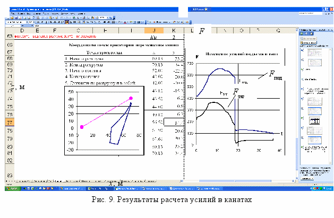Open the Windows Start button
The image size is (334, 218).
[13, 188]
